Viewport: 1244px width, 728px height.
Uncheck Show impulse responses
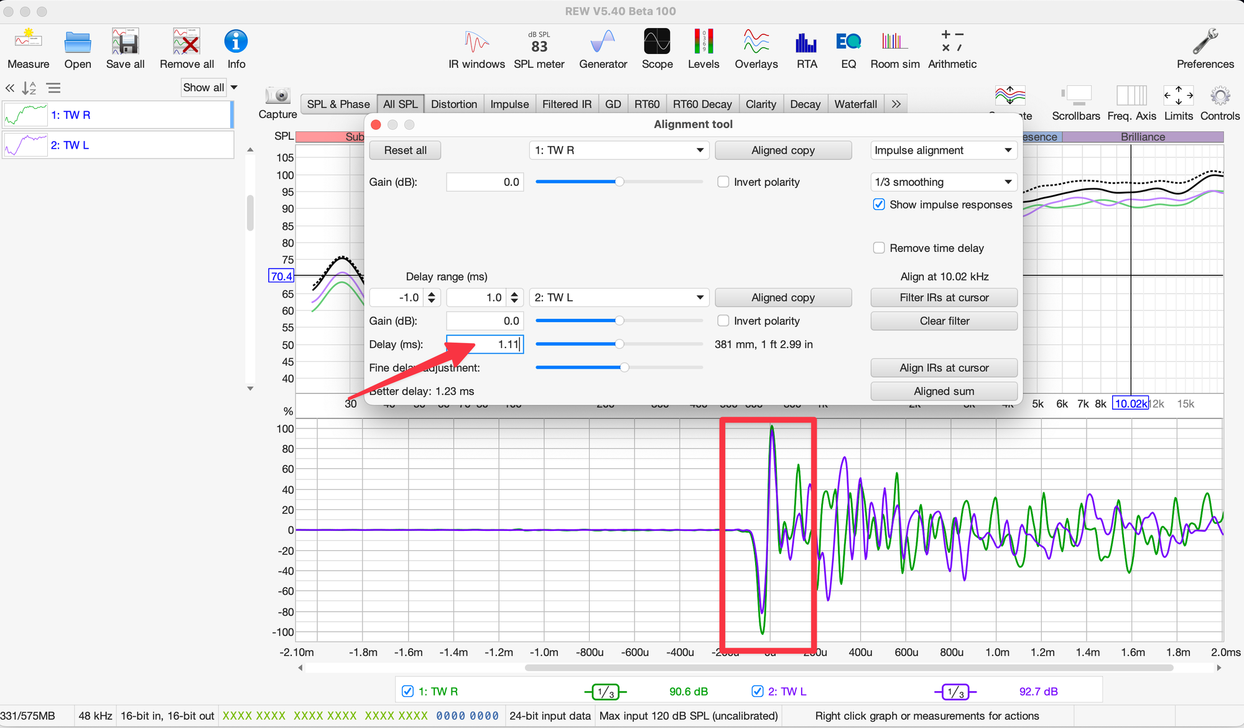[879, 205]
